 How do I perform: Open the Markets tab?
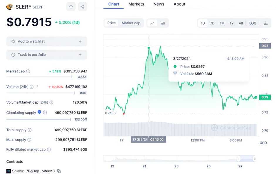tap(136, 4)
